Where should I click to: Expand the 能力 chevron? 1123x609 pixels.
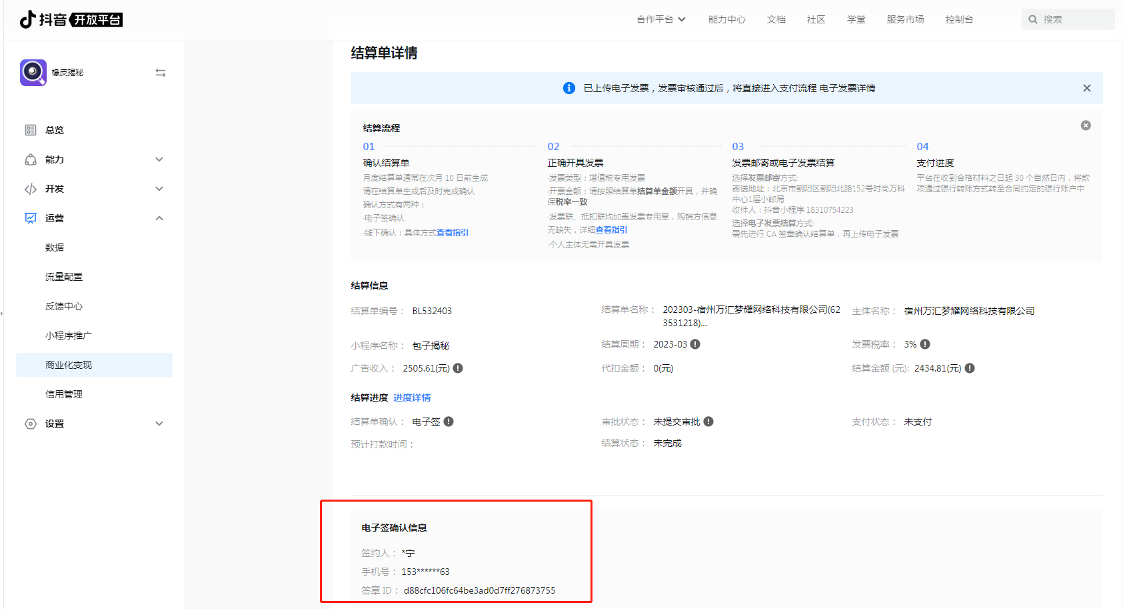159,159
